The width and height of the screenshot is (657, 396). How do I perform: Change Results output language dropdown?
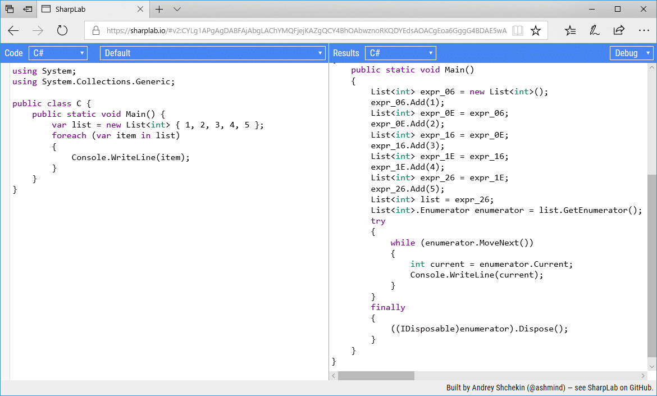400,53
